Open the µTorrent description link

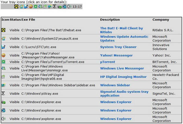tap(108, 62)
